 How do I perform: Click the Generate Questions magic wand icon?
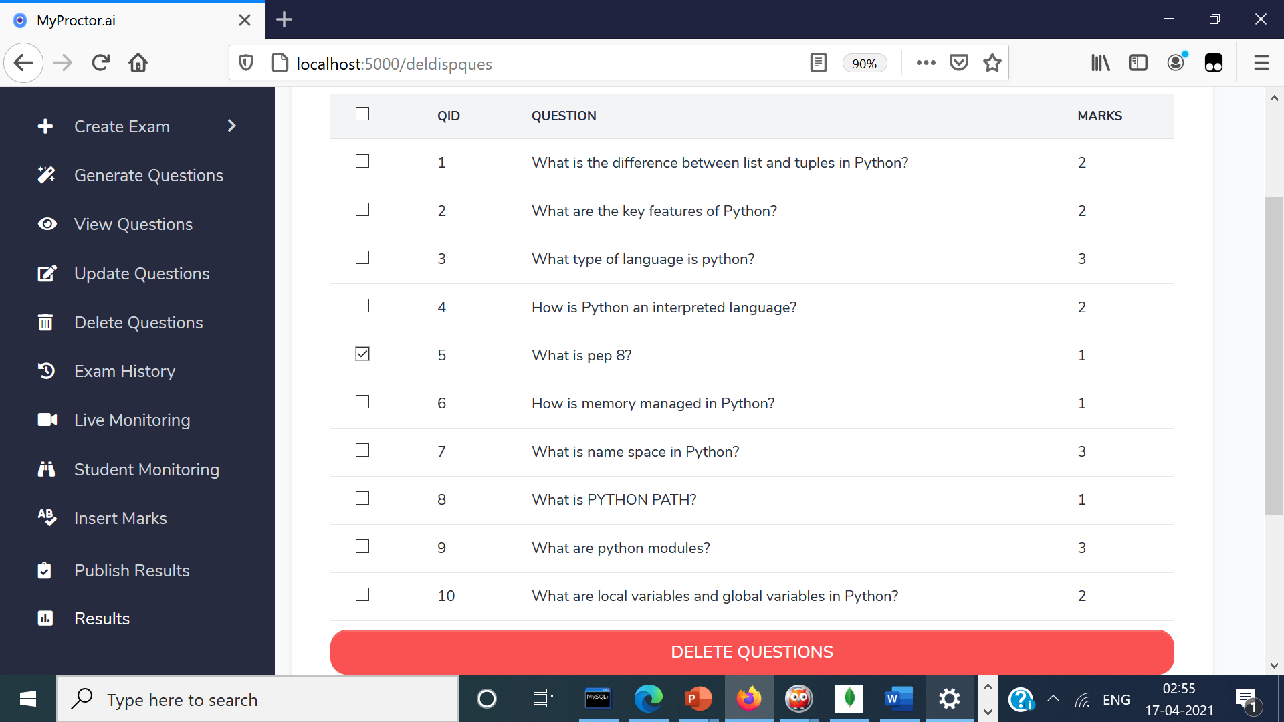point(46,175)
